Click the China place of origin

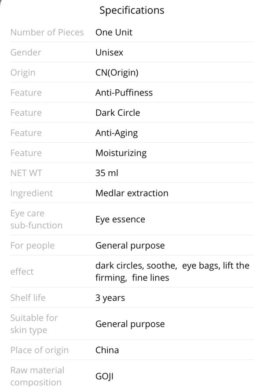point(107,350)
